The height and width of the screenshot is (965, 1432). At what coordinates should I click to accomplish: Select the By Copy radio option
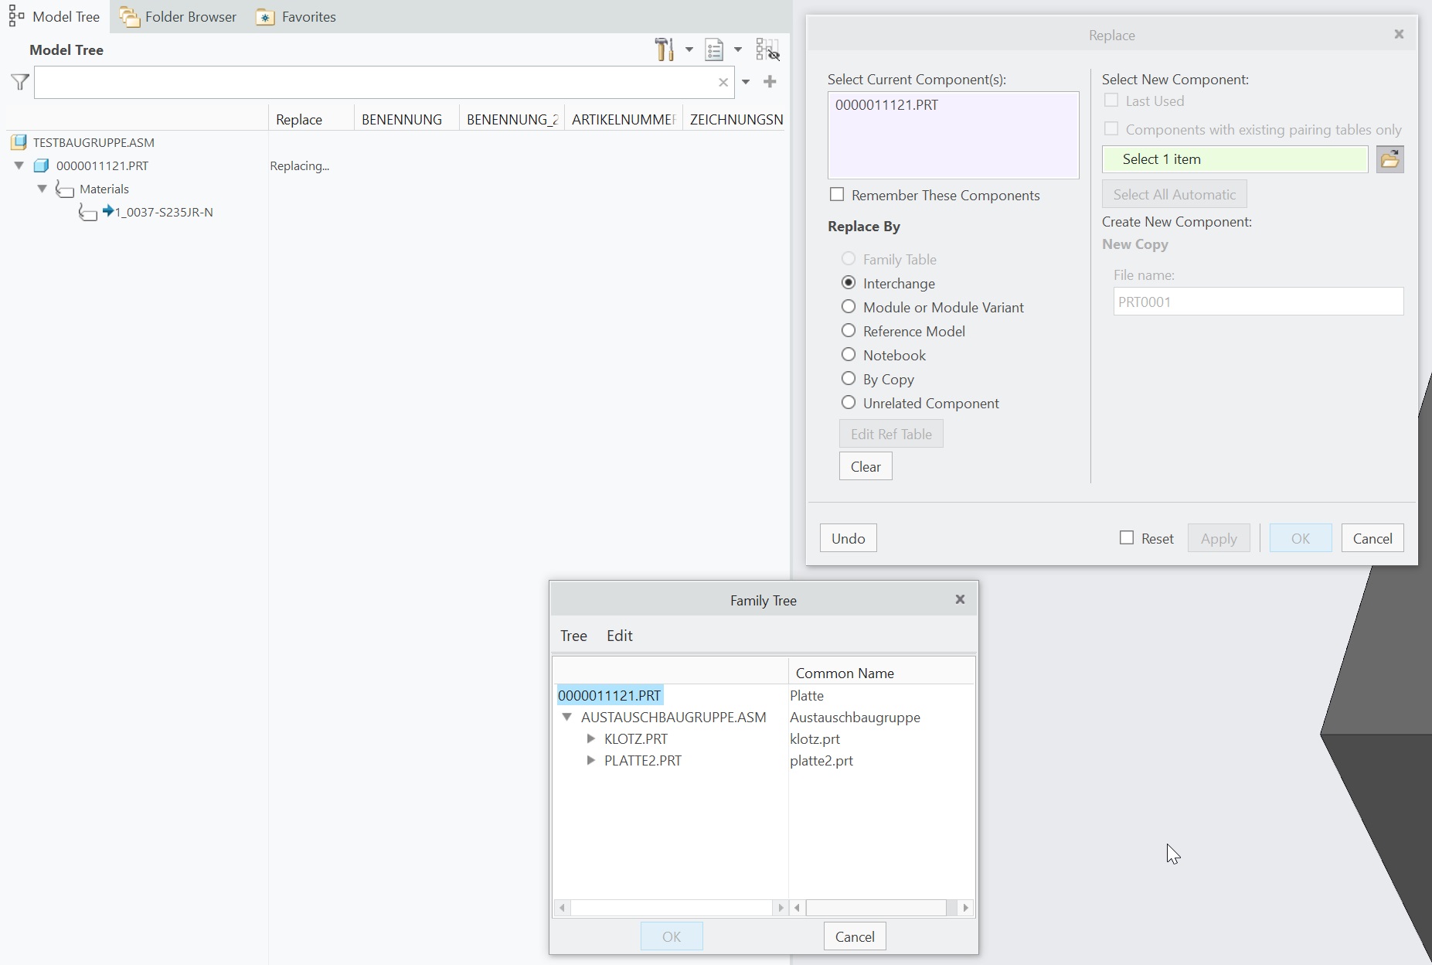[x=849, y=379]
